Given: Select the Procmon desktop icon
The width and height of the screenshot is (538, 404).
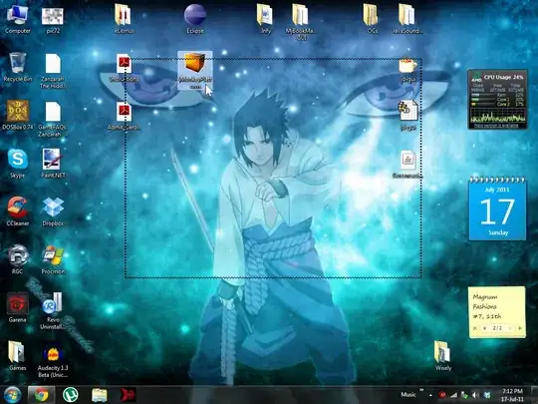Looking at the screenshot, I should pos(53,259).
